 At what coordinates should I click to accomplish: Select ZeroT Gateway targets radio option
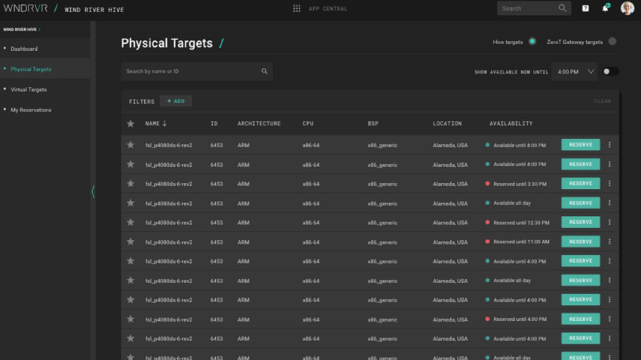(612, 41)
